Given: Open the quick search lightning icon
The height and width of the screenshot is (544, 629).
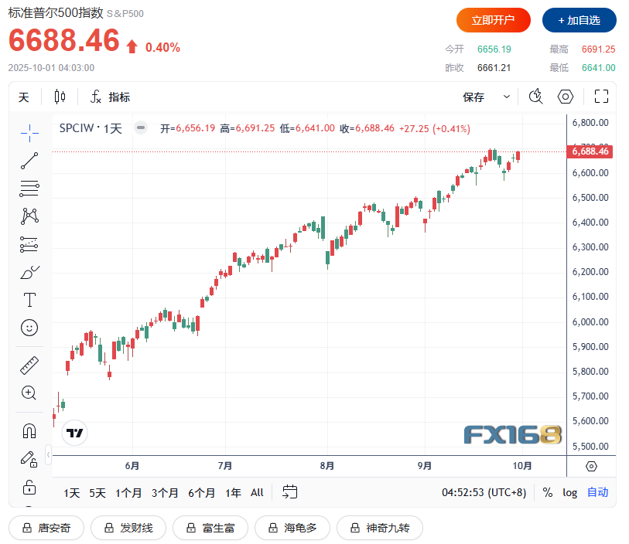Looking at the screenshot, I should coord(535,97).
